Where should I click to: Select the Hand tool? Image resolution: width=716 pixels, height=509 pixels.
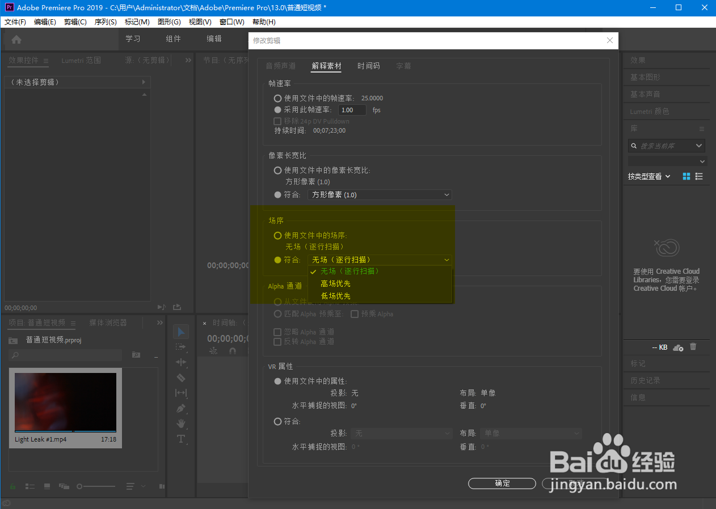coord(181,423)
